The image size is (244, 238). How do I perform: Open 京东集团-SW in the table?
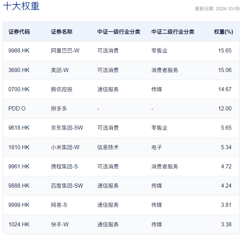(x=67, y=128)
